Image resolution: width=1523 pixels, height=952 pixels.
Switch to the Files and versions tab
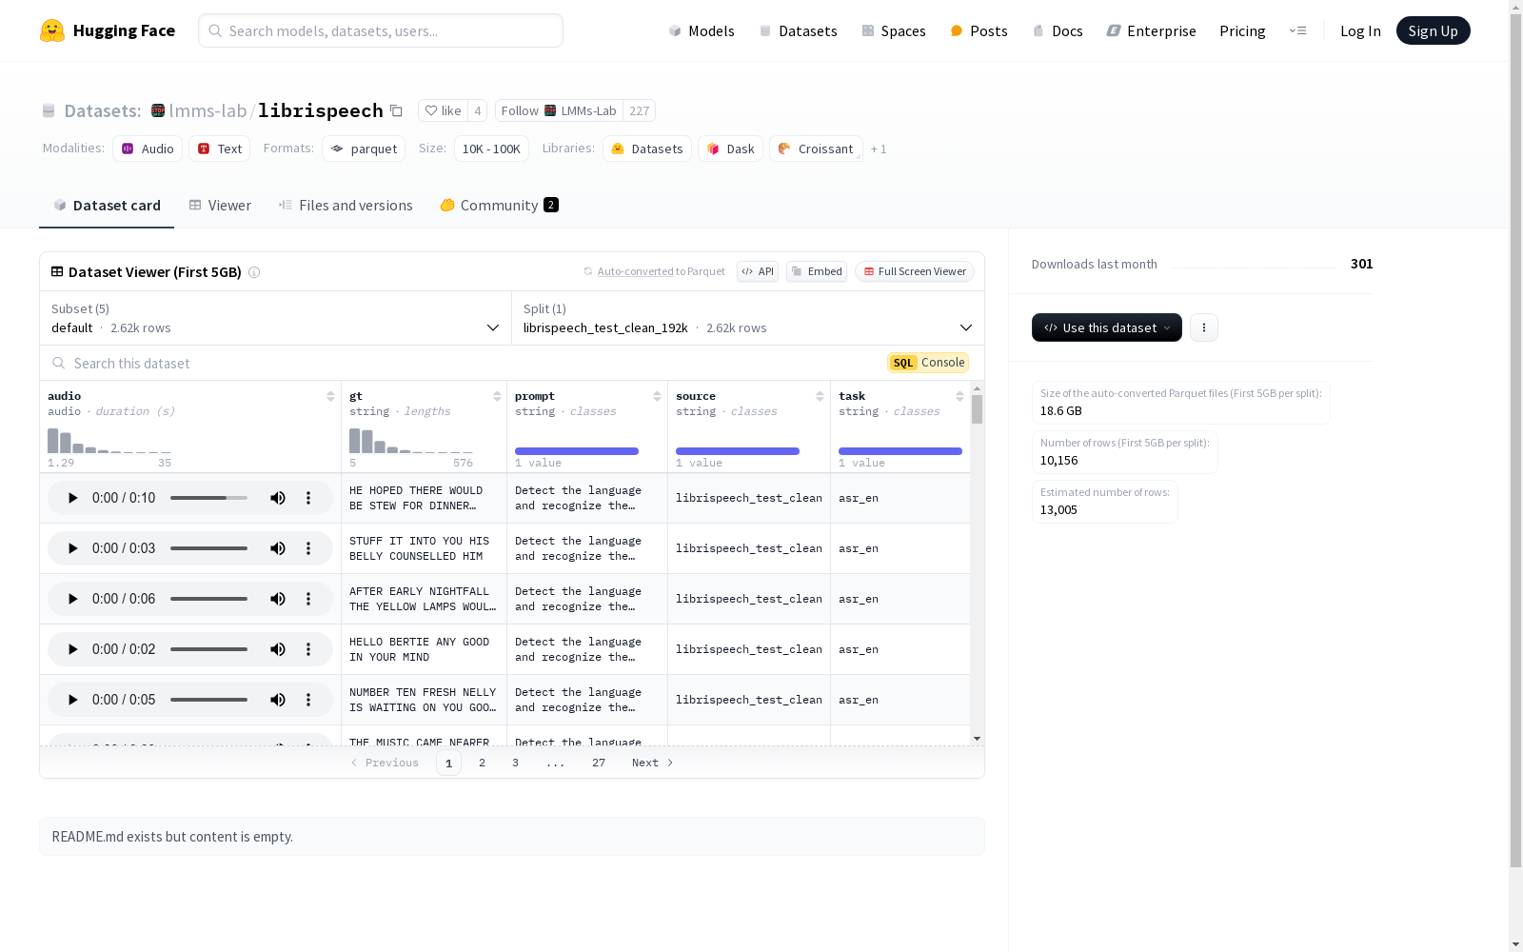[346, 206]
